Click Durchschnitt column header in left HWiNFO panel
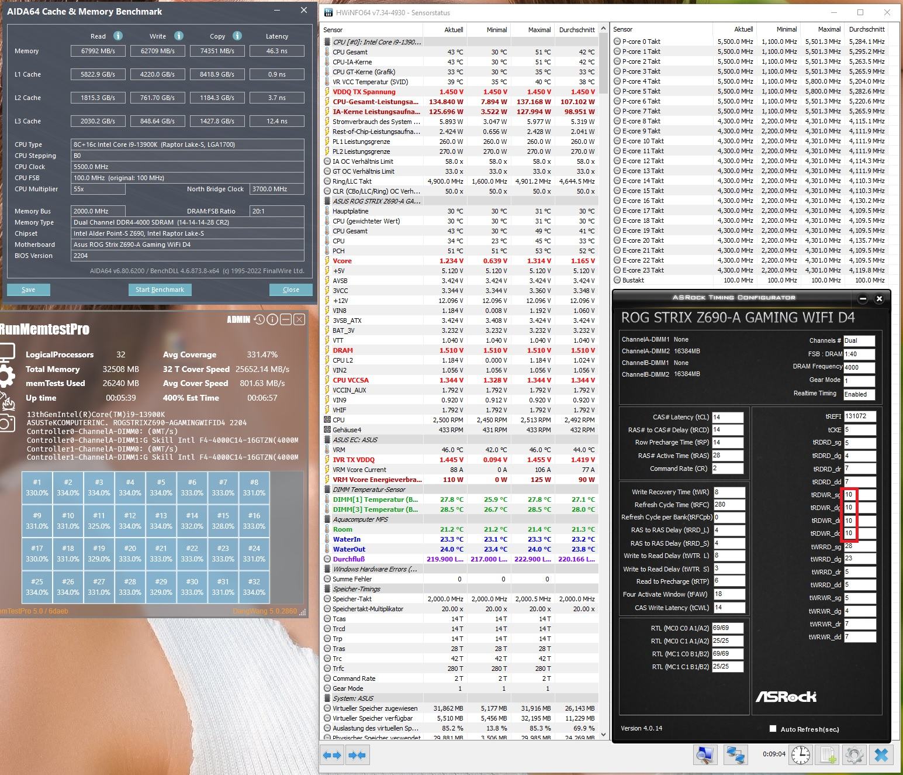903x775 pixels. (x=576, y=30)
